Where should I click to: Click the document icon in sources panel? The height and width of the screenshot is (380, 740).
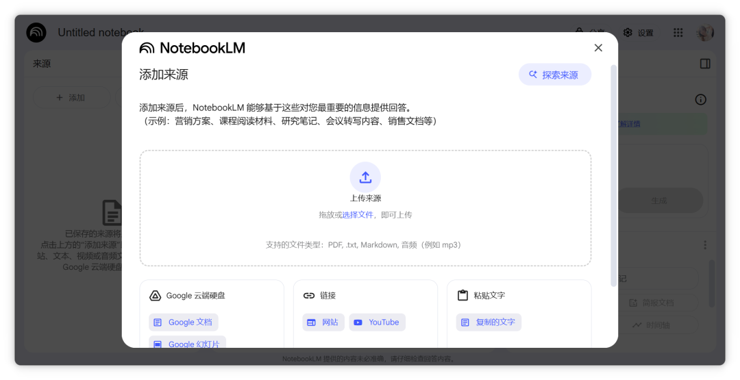point(112,212)
